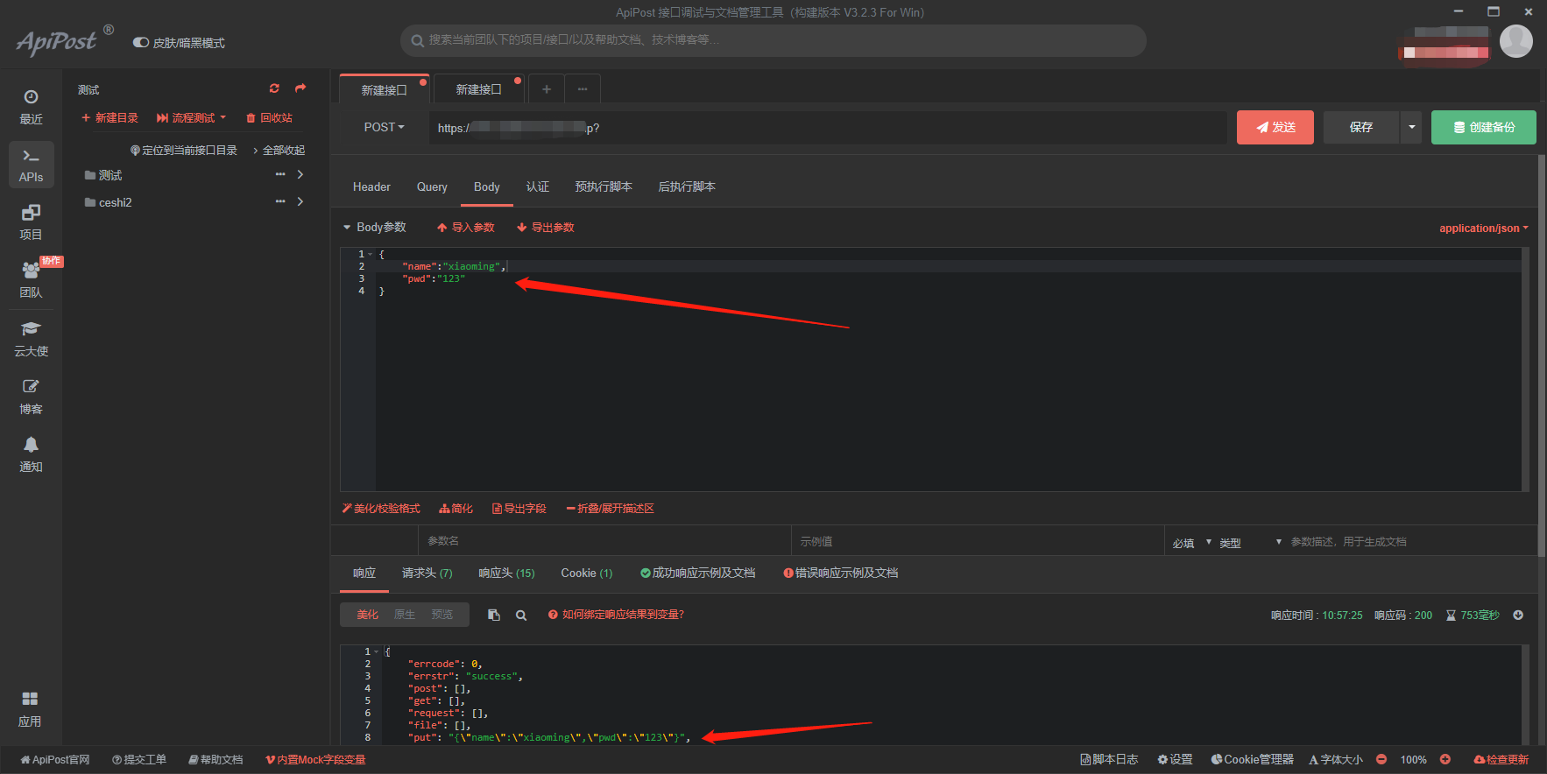Open the application/json content type dropdown

coord(1484,228)
